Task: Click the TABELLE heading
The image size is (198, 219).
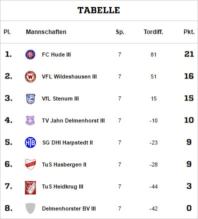Action: (99, 10)
